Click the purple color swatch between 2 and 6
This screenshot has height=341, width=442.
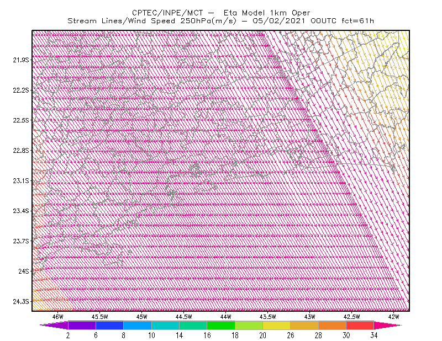point(82,325)
